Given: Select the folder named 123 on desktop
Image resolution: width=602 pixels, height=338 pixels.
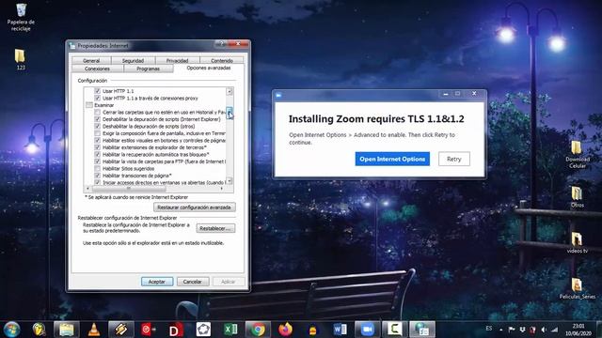Looking at the screenshot, I should (x=21, y=59).
